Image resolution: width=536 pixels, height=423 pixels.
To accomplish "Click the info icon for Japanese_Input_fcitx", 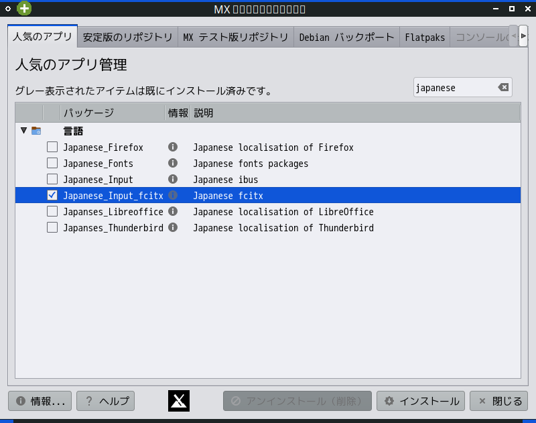I will coord(173,195).
